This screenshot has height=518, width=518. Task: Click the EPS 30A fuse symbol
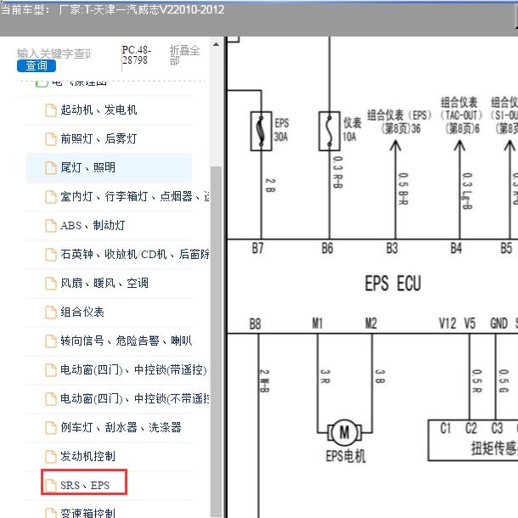click(x=262, y=131)
